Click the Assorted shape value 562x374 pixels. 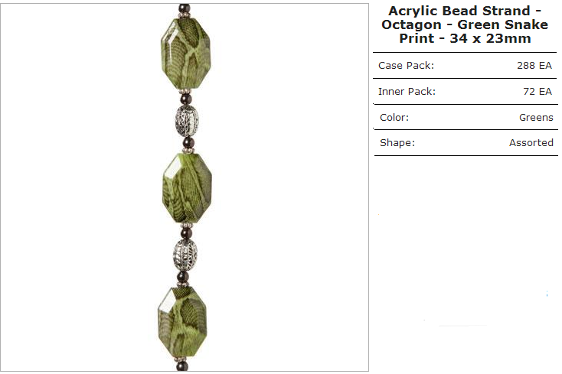point(531,143)
